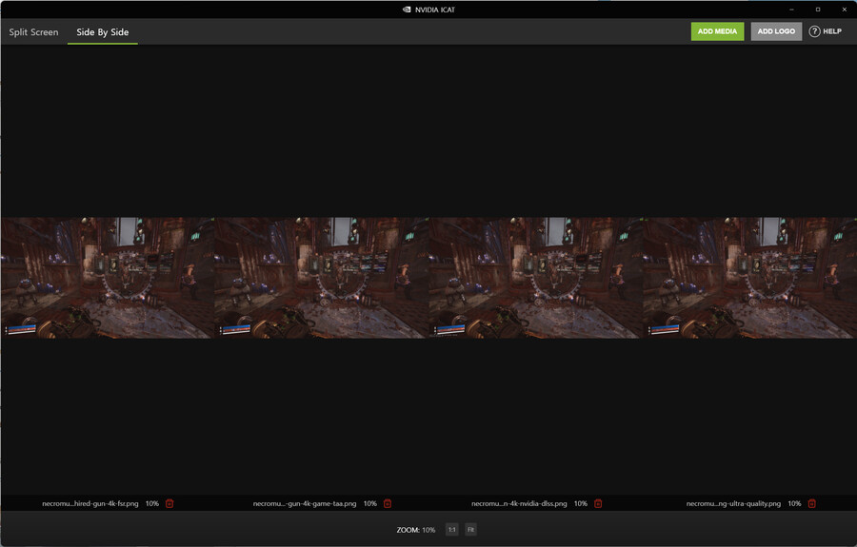Click the necromu...hired-gun-4k-fsr.png filename
Viewport: 857px width, 547px height.
coord(90,503)
